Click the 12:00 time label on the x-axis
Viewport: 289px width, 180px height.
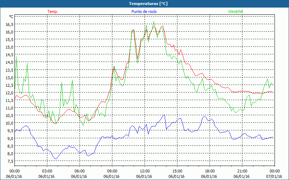click(145, 171)
